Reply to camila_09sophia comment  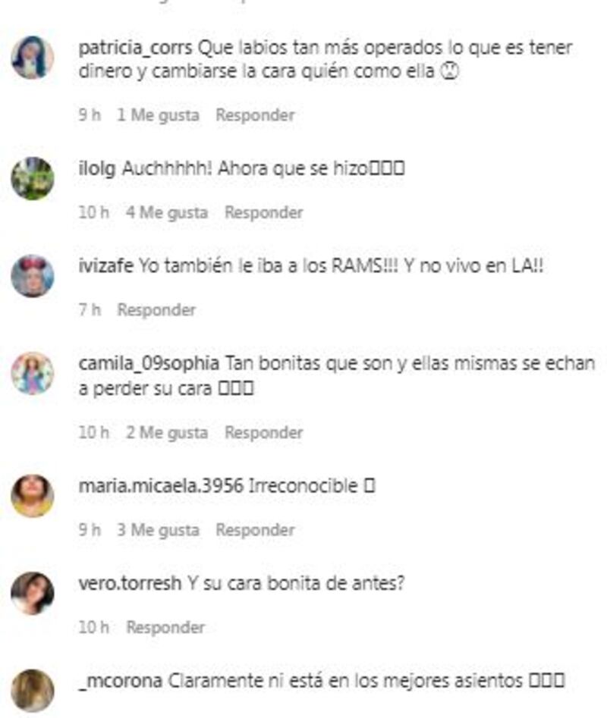(264, 432)
